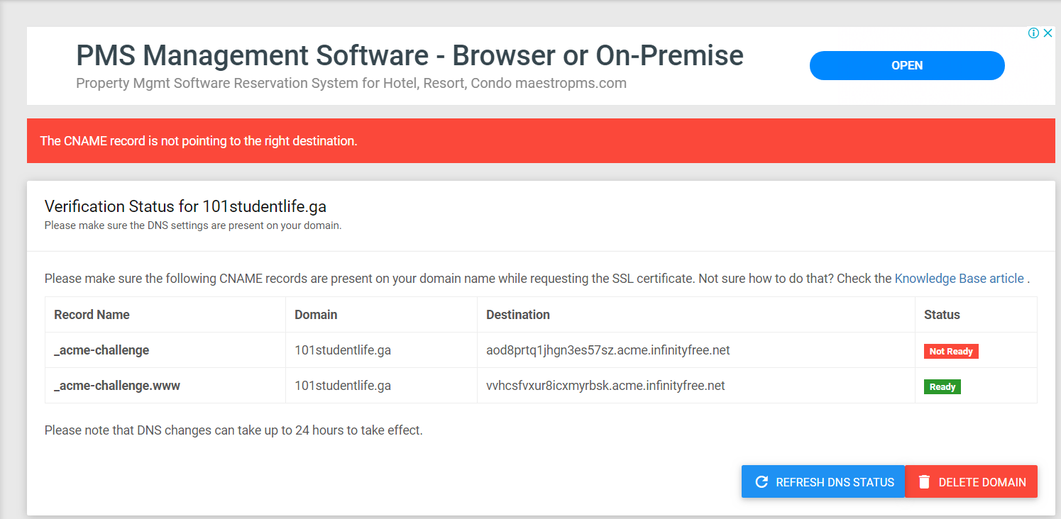The image size is (1061, 519).
Task: Click the Verification Status heading
Action: pyautogui.click(x=185, y=206)
